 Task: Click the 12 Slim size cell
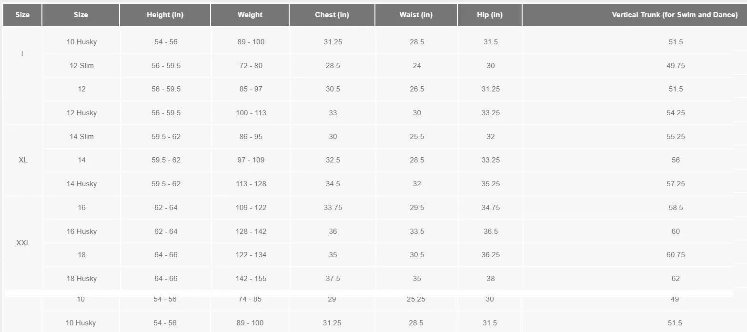(81, 66)
